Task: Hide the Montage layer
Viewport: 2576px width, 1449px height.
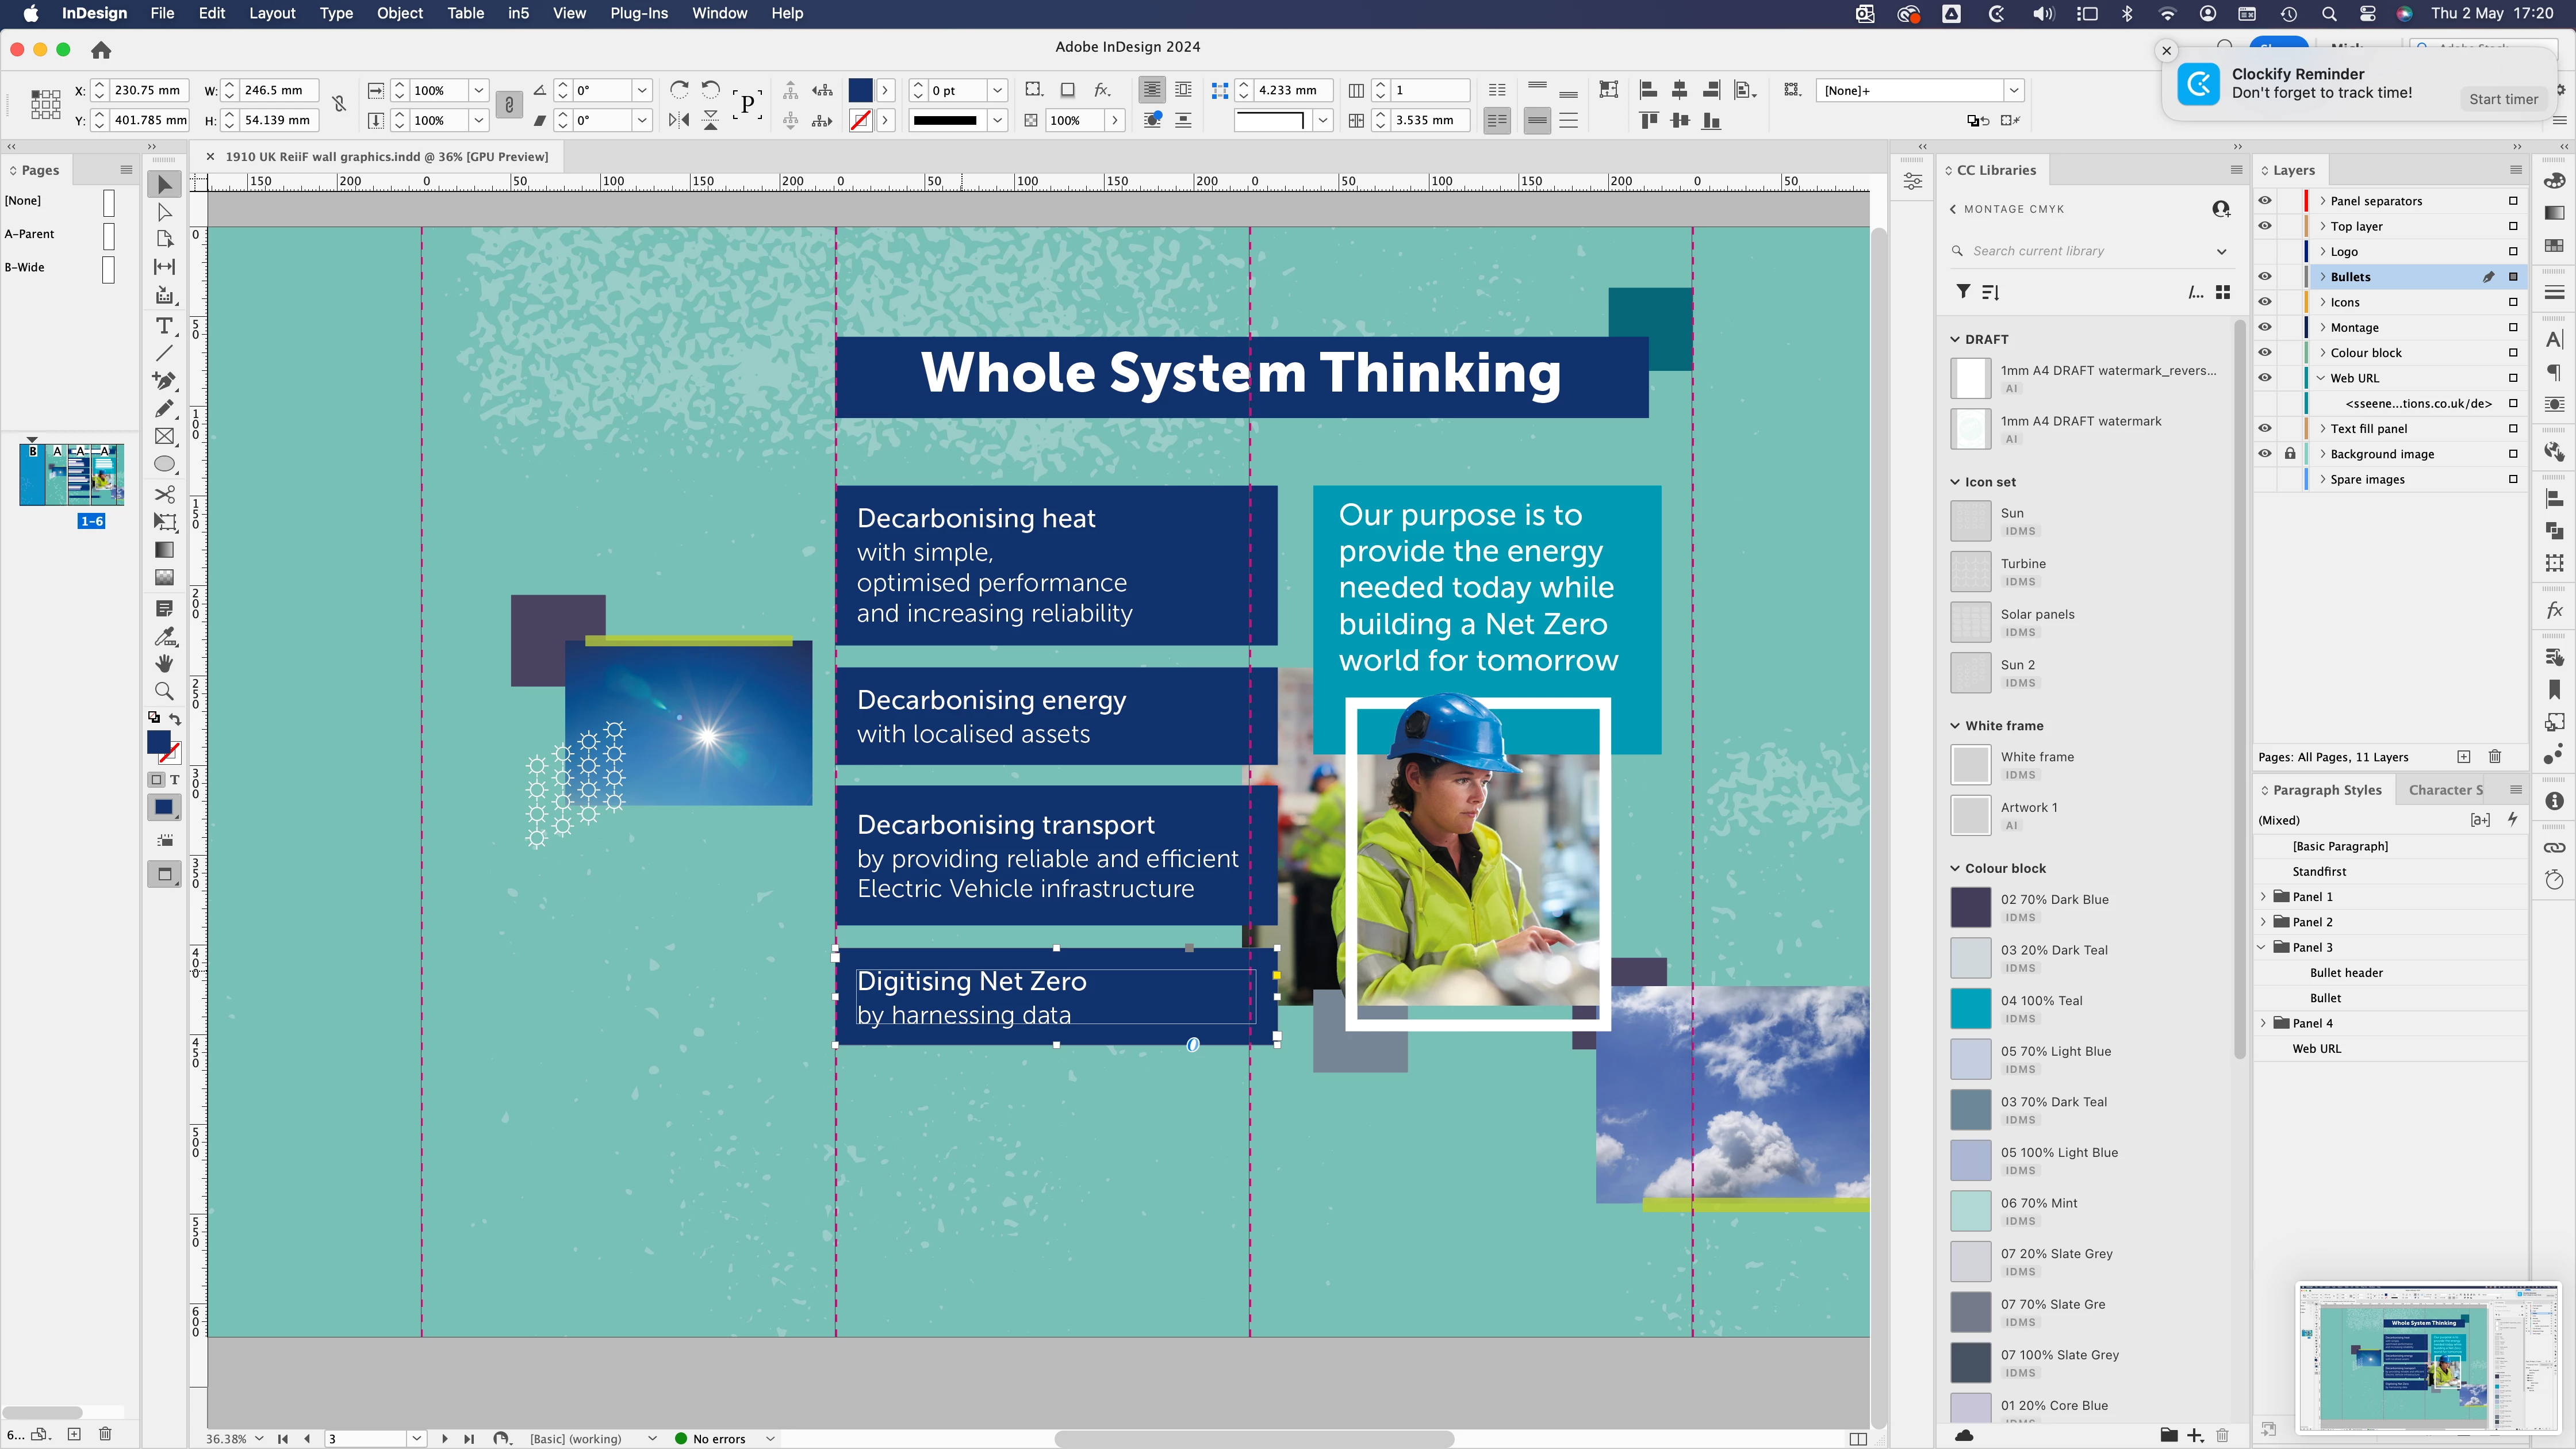Action: point(2265,327)
